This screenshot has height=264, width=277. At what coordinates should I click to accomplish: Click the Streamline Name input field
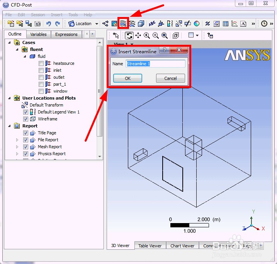(x=155, y=64)
